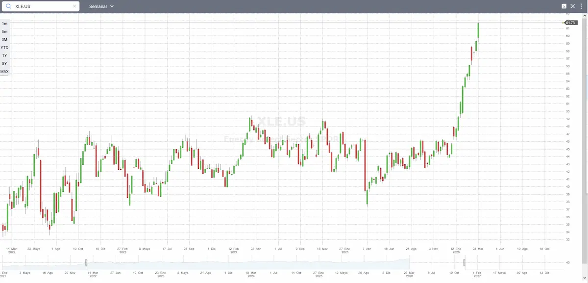Show the YTD range
This screenshot has height=283, width=588.
pyautogui.click(x=4, y=48)
